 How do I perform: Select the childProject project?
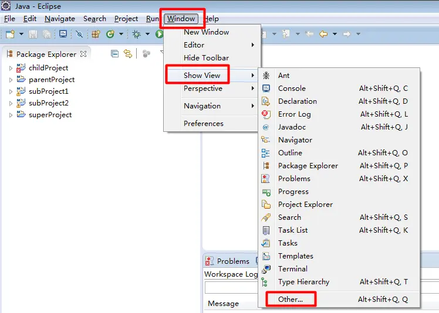tap(48, 67)
